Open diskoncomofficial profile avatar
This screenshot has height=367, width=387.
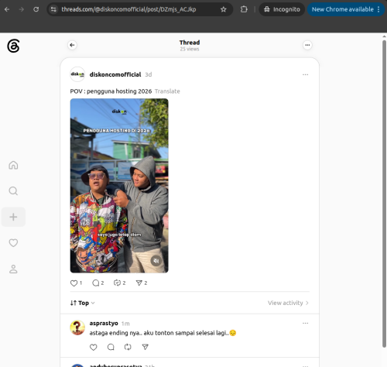(x=77, y=74)
